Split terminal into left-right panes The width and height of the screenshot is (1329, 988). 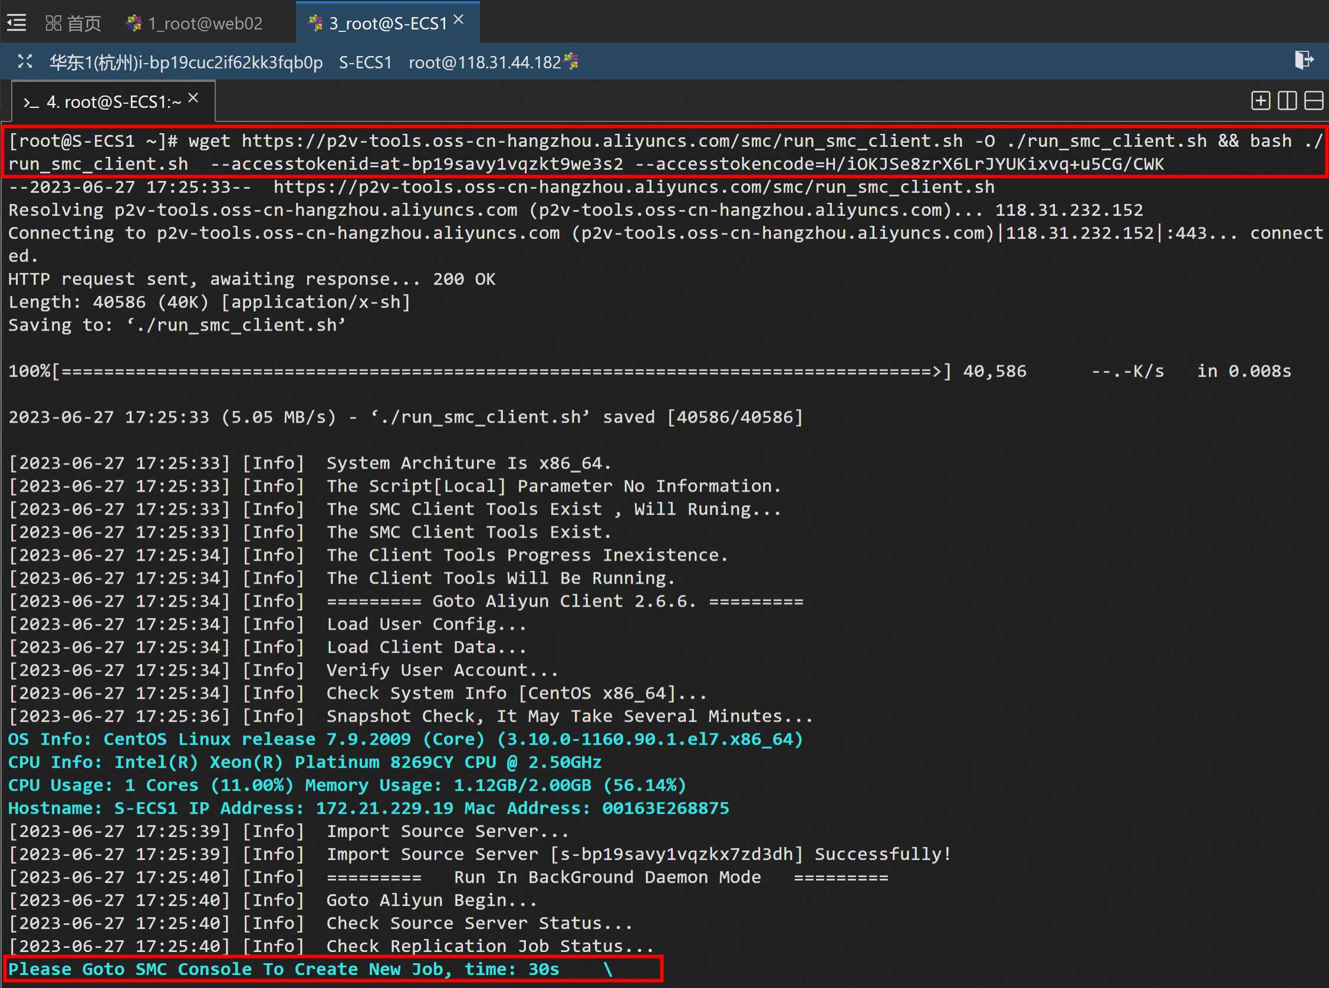click(x=1287, y=100)
